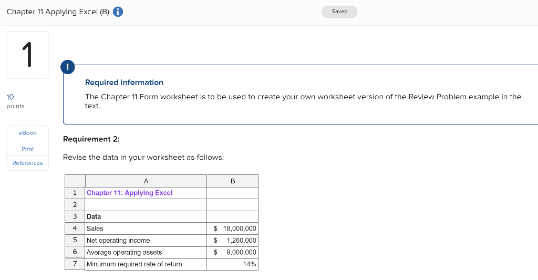Click the row 4 header
Image resolution: width=538 pixels, height=280 pixels.
point(75,228)
